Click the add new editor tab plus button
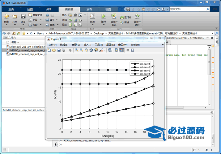The width and height of the screenshot is (221, 154). (168, 42)
